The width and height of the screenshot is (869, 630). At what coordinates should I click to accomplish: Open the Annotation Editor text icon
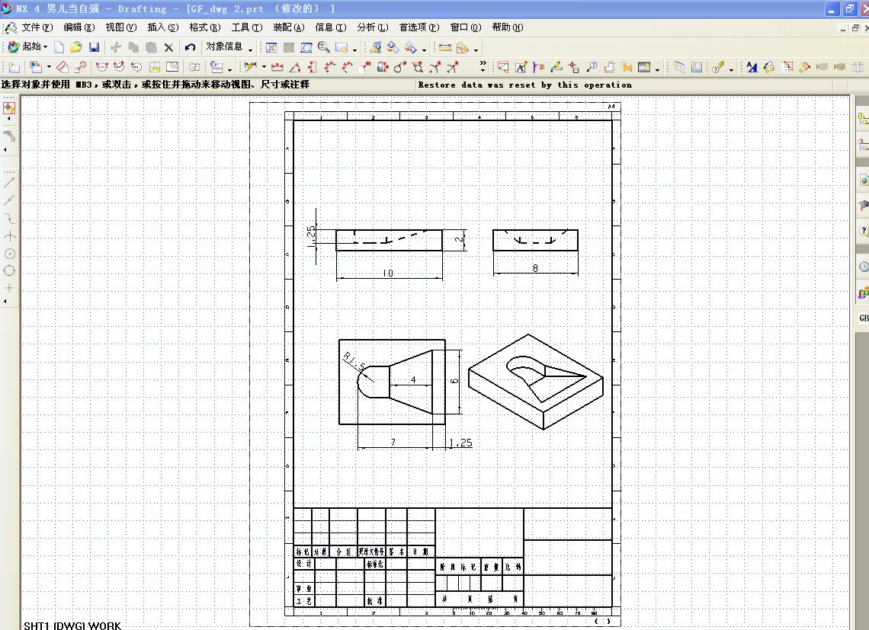pyautogui.click(x=521, y=67)
